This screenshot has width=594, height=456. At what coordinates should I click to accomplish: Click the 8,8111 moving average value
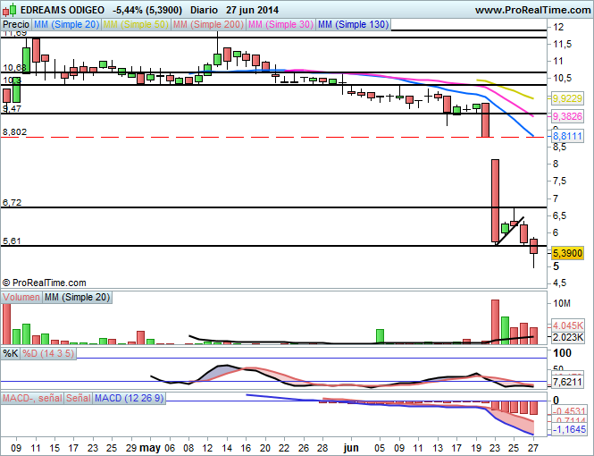click(567, 136)
